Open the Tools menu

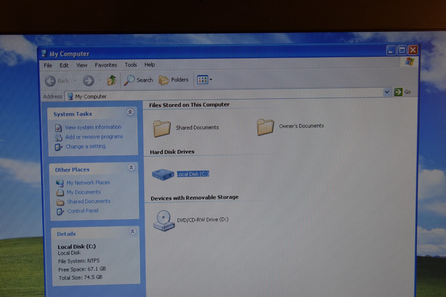pos(131,65)
